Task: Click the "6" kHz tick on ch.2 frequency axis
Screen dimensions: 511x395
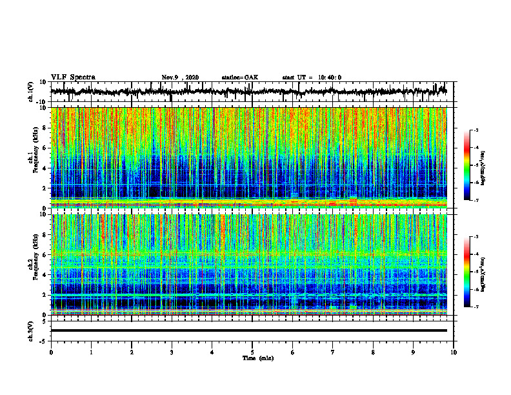Action: coord(45,255)
